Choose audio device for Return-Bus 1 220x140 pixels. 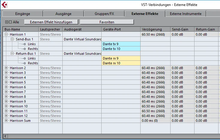(82, 54)
